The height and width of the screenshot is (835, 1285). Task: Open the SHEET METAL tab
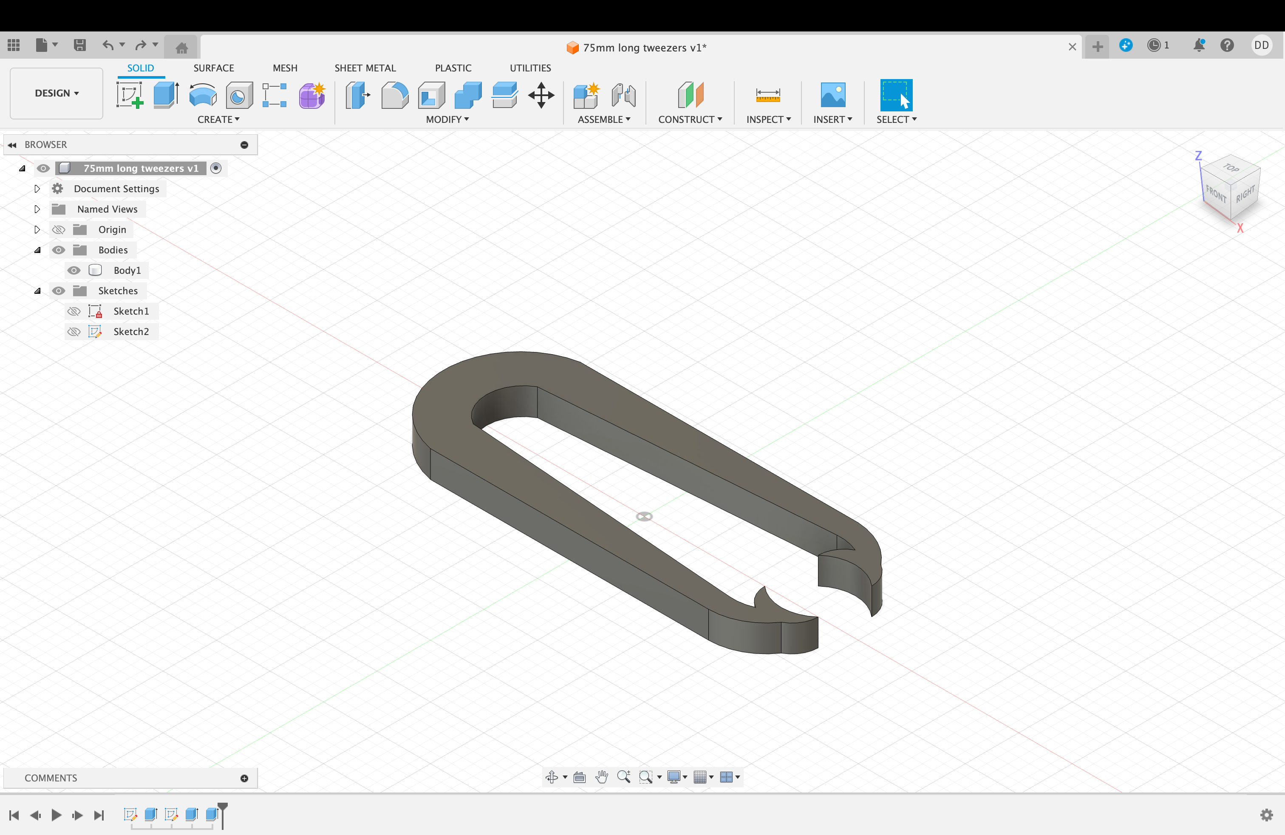pos(365,68)
